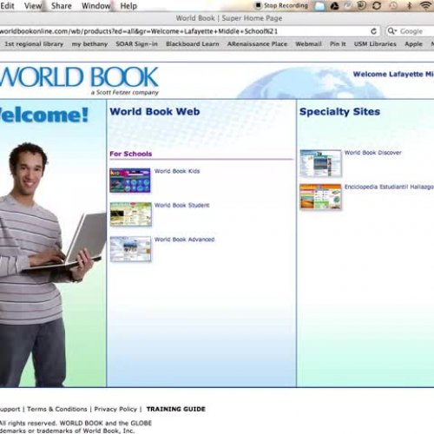The image size is (434, 434).
Task: Open the Help menu
Action: tap(128, 6)
